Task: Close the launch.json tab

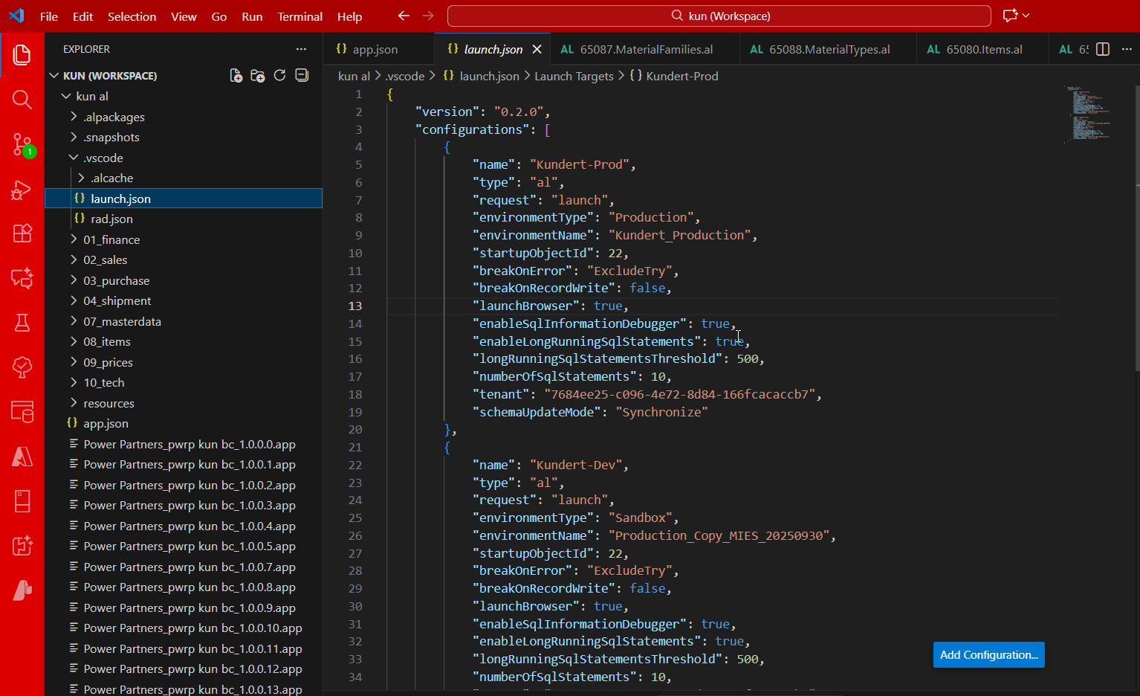Action: (537, 49)
